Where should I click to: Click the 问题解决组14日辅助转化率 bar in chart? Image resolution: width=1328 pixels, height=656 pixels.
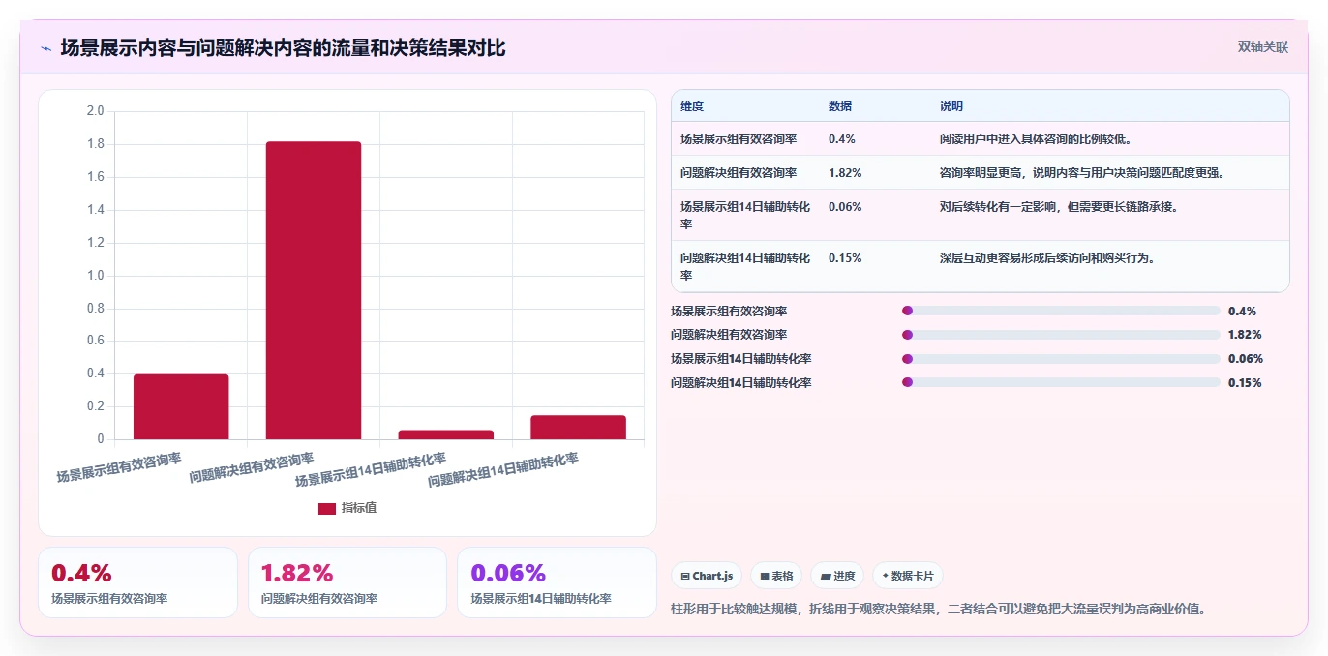pos(579,427)
